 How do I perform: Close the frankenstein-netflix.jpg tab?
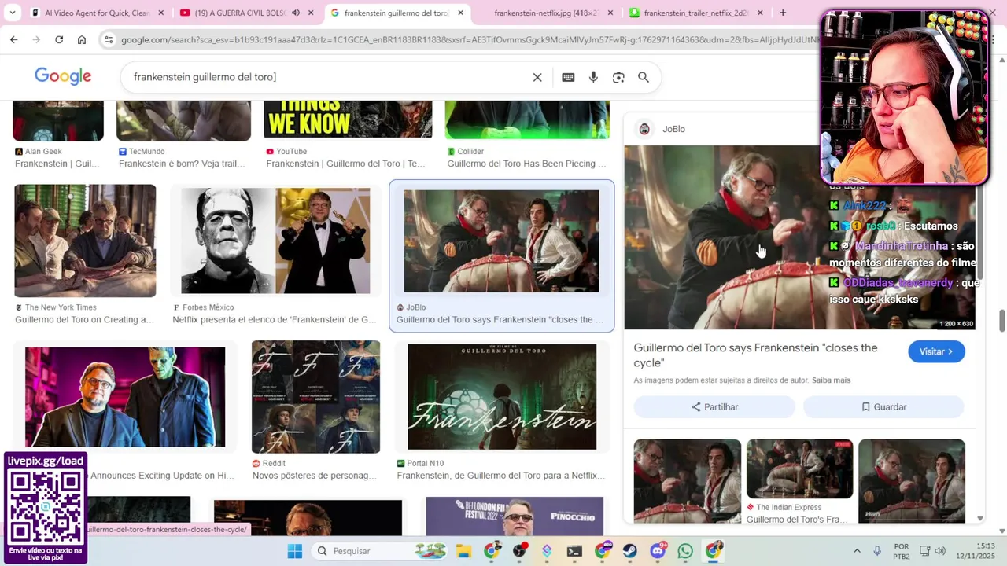pyautogui.click(x=611, y=13)
